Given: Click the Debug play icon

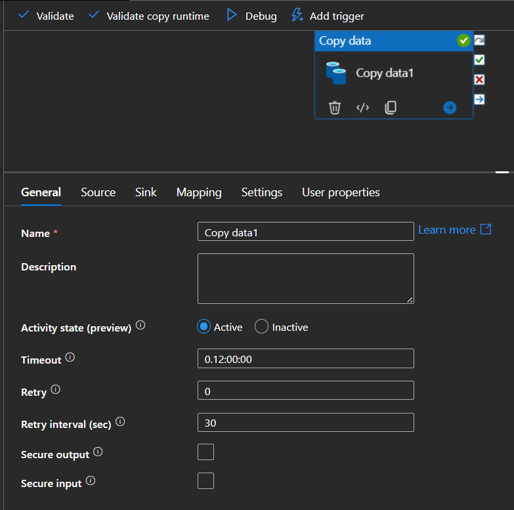Looking at the screenshot, I should [232, 15].
